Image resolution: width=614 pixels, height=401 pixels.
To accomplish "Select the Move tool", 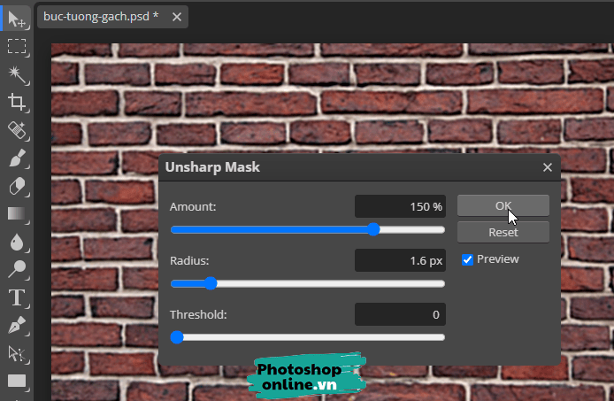I will (x=17, y=19).
